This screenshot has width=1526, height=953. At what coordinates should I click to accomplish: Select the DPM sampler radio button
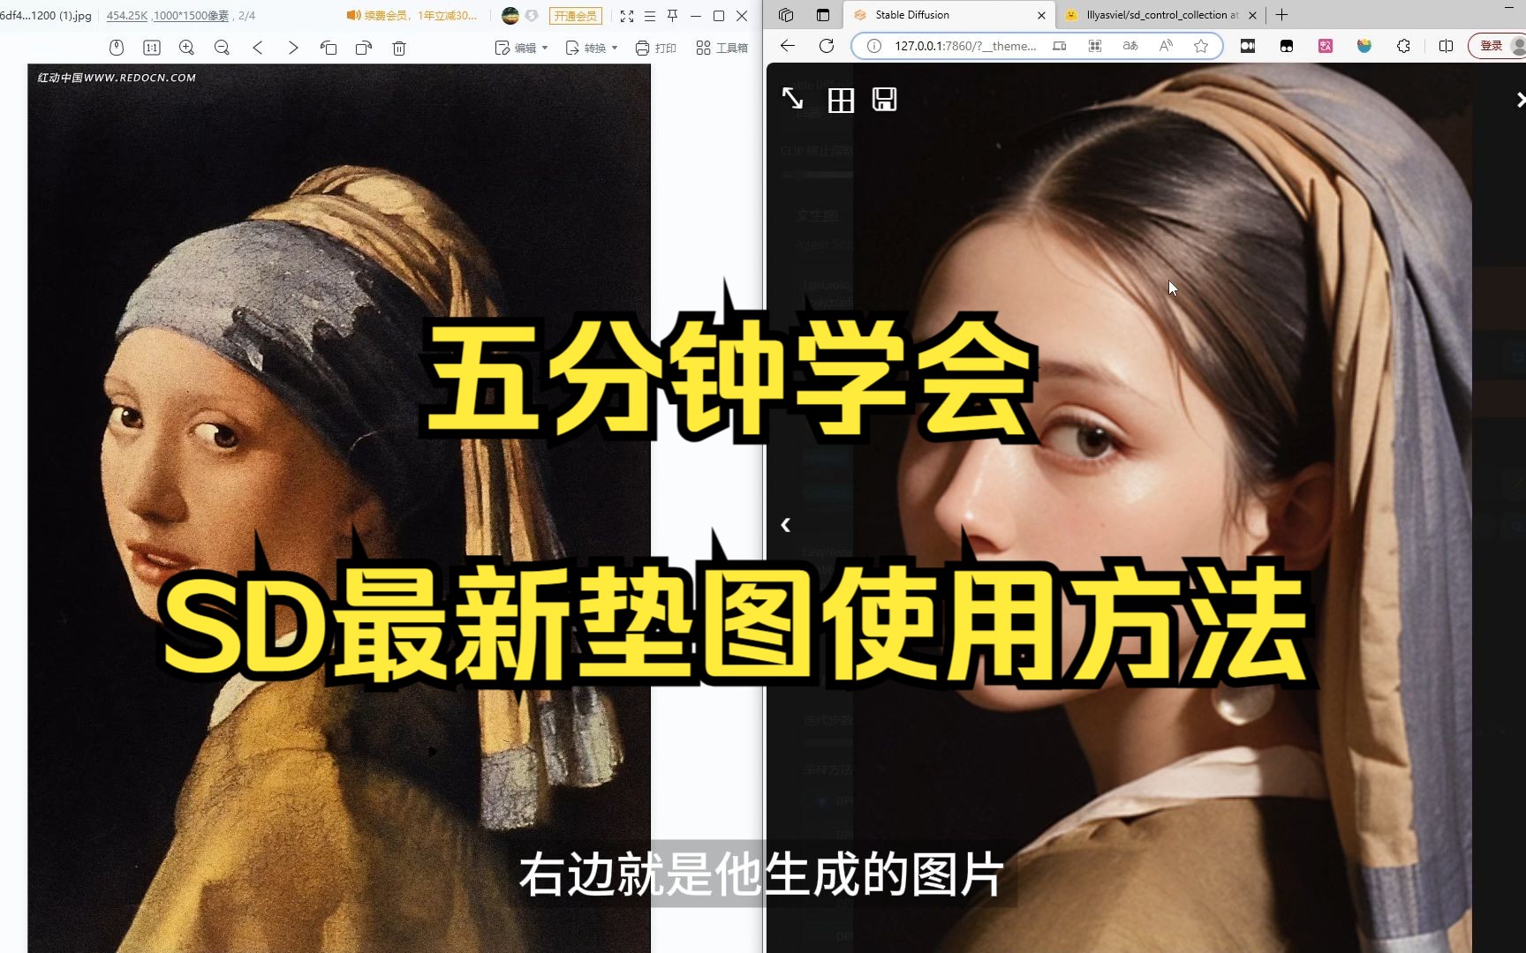(823, 801)
